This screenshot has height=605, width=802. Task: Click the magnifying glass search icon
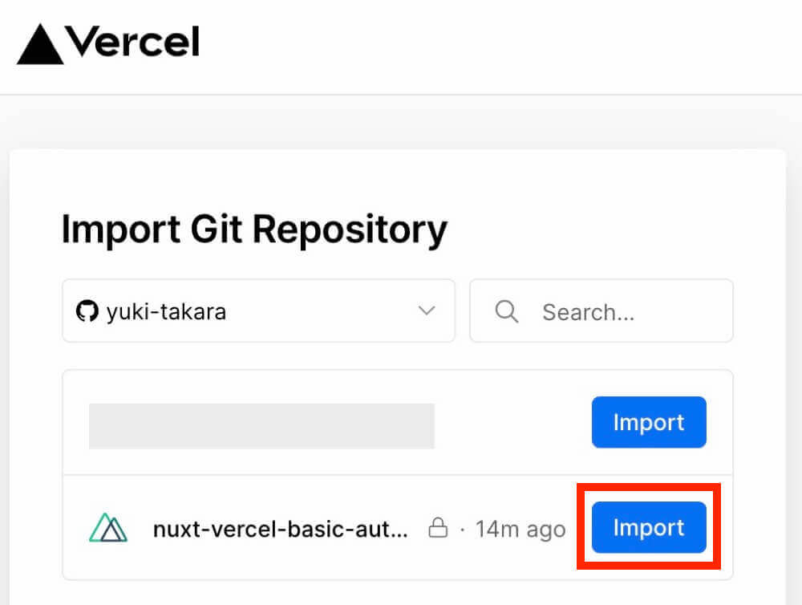click(x=506, y=311)
